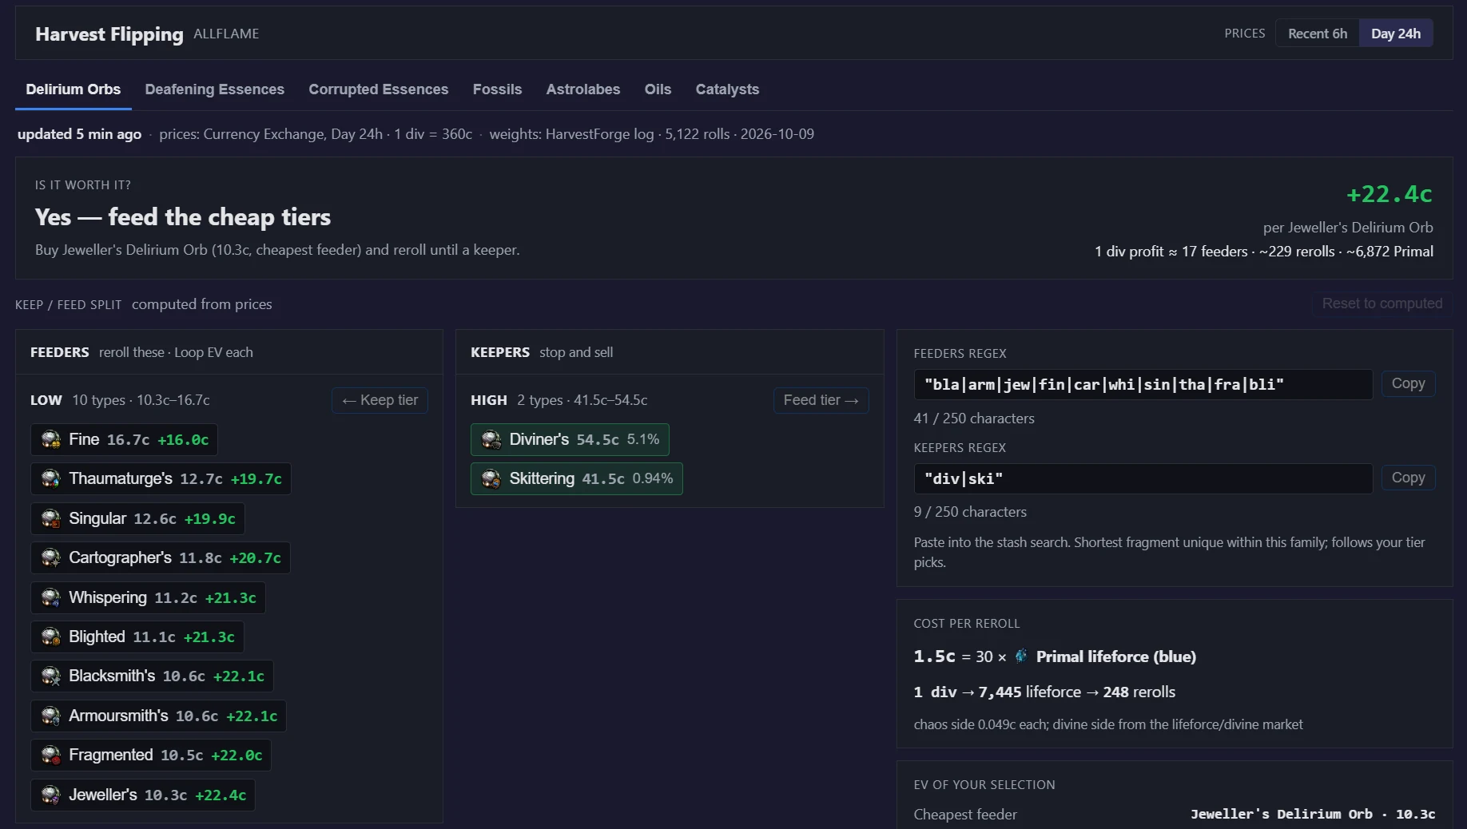Click the Jeweller's 10.3c feeder chip
Viewport: 1467px width, 829px height.
tap(143, 795)
